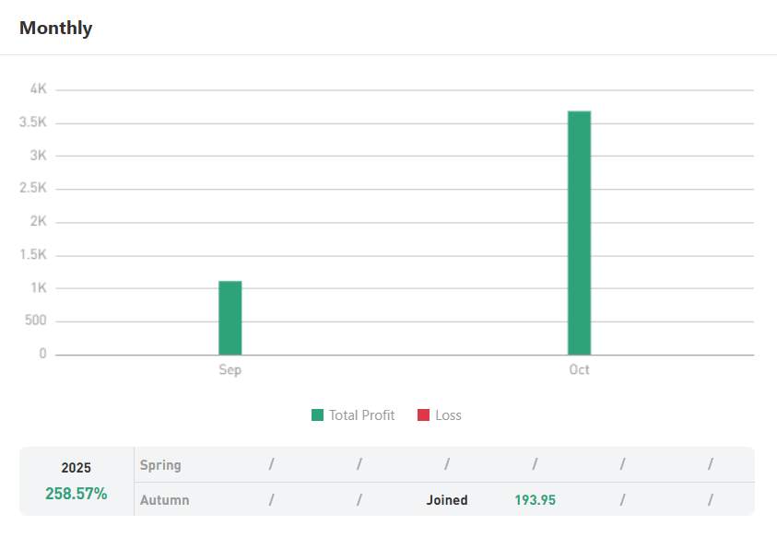Image resolution: width=777 pixels, height=537 pixels.
Task: Select the Spring row label
Action: pyautogui.click(x=160, y=465)
